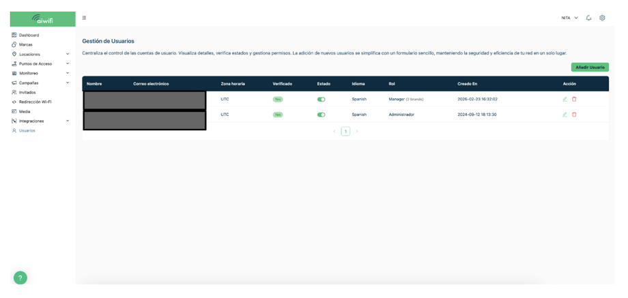Image resolution: width=628 pixels, height=298 pixels.
Task: Expand the Campañas submenu chevron
Action: point(68,83)
